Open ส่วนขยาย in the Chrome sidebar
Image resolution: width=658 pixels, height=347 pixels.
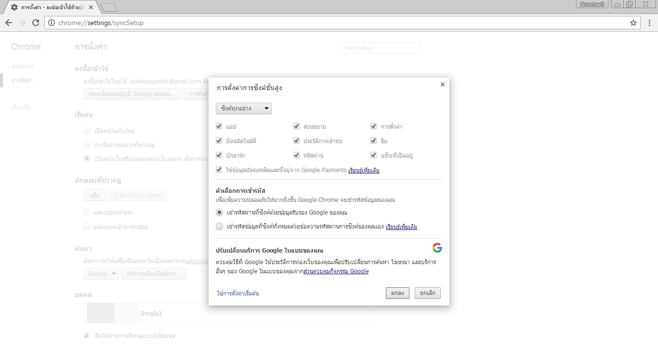[23, 67]
